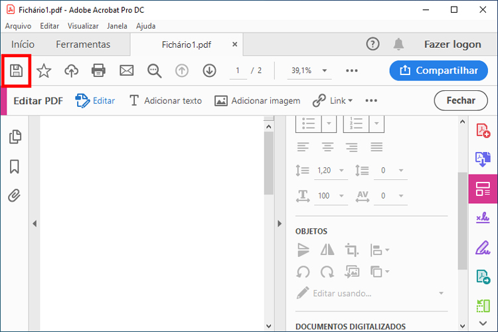Viewport: 498px width, 332px height.
Task: Open Editar usando dropdown
Action: tap(441, 293)
